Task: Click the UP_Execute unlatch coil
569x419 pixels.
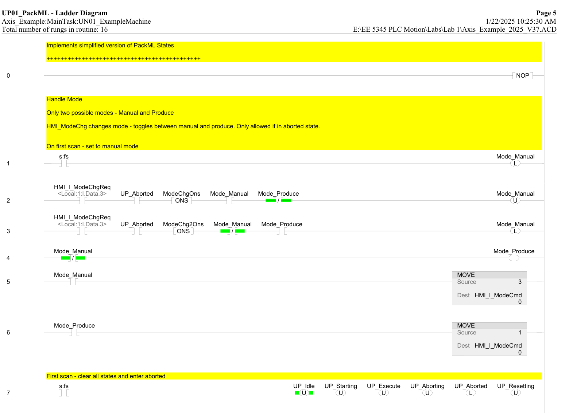Action: [x=383, y=393]
